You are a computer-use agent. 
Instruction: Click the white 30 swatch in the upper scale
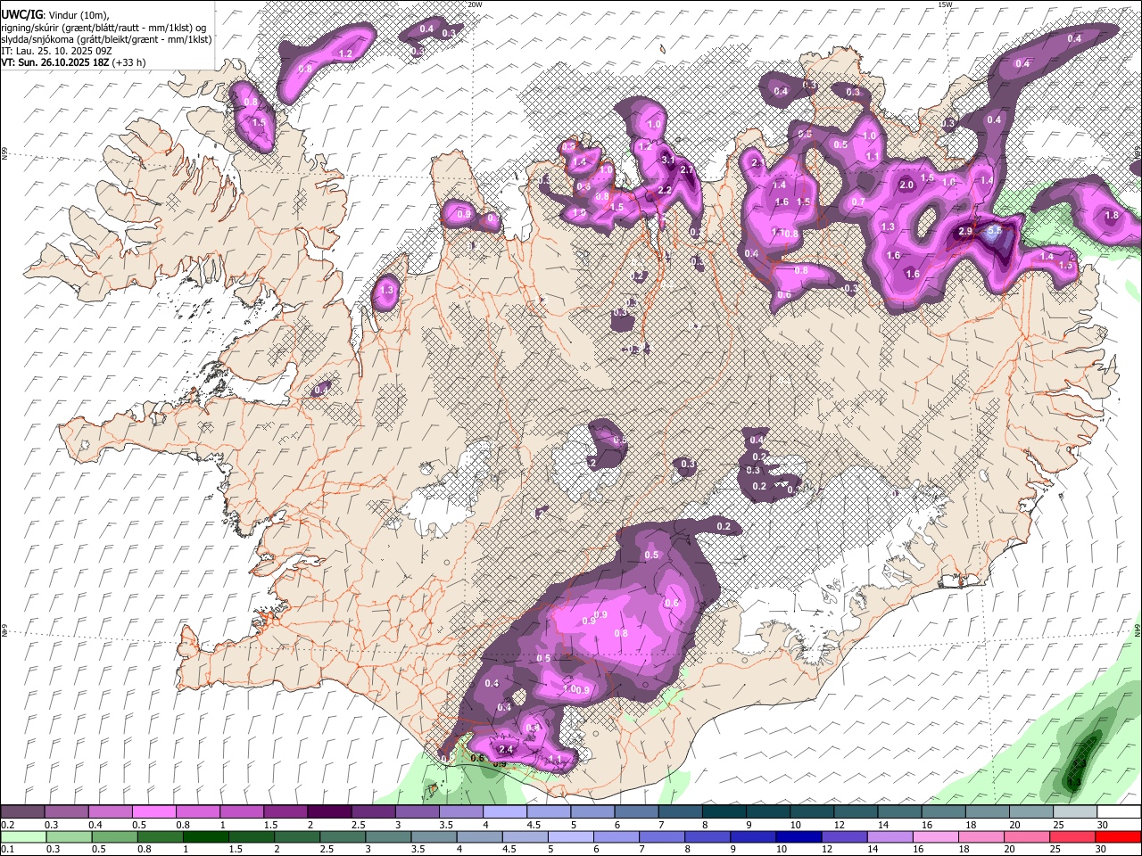point(1119,812)
